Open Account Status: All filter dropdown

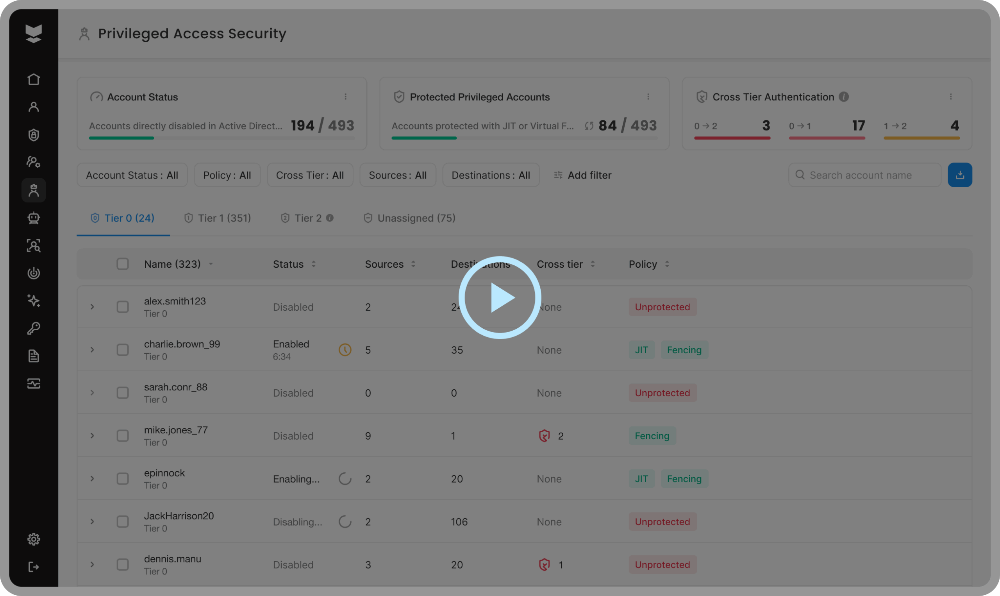(132, 175)
